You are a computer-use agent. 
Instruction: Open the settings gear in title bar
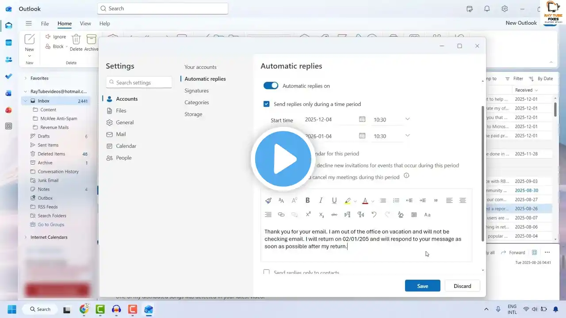click(x=505, y=8)
